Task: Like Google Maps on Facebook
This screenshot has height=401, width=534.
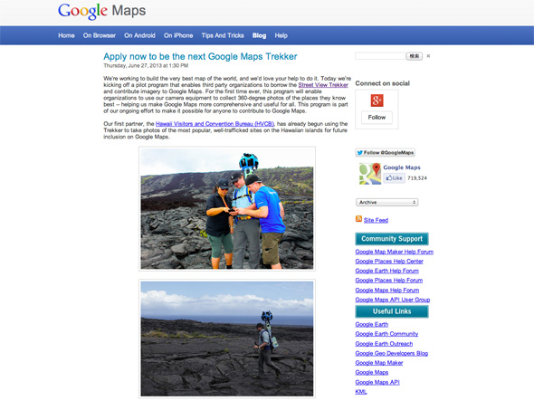Action: (x=394, y=177)
